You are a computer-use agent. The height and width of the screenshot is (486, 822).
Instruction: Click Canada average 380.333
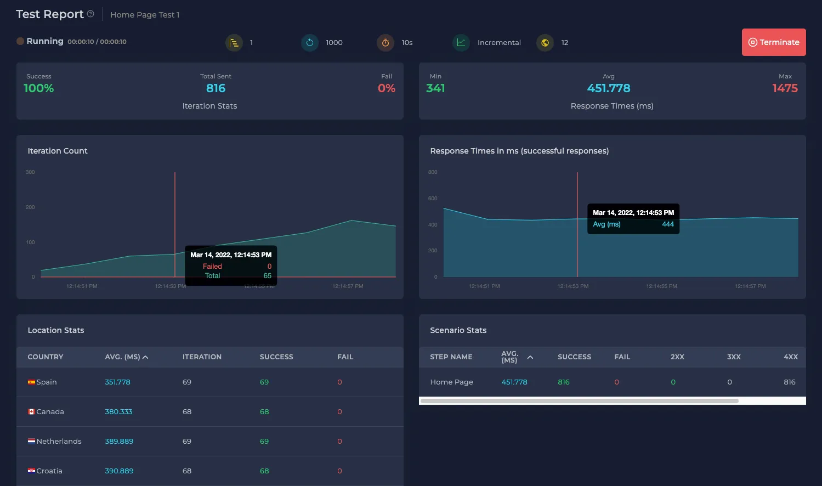(118, 411)
